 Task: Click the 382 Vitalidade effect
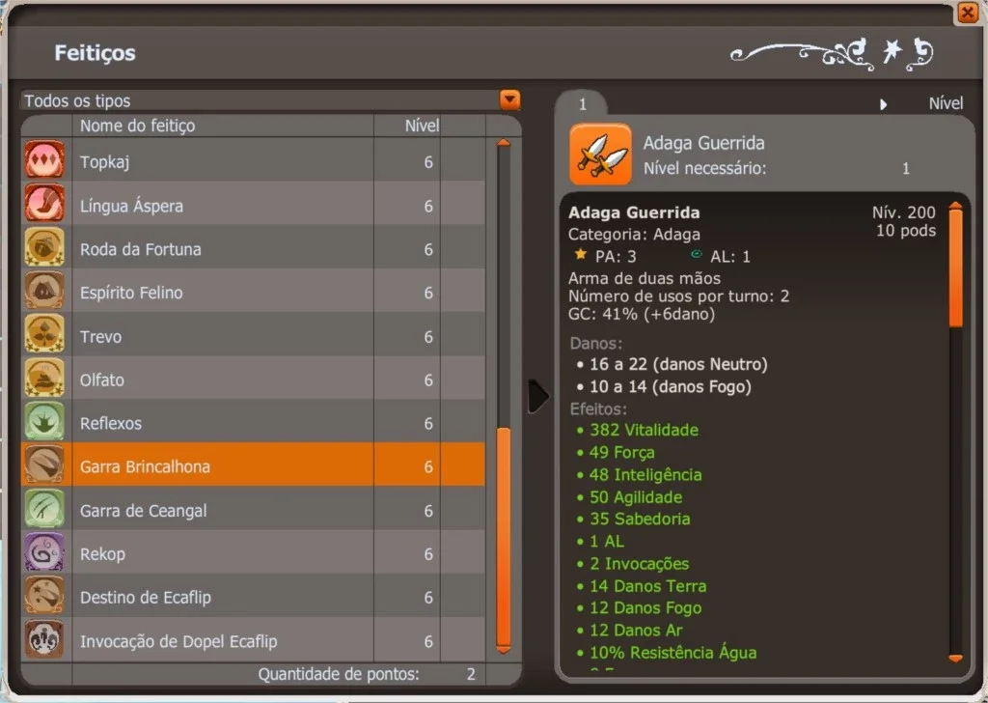tap(644, 430)
